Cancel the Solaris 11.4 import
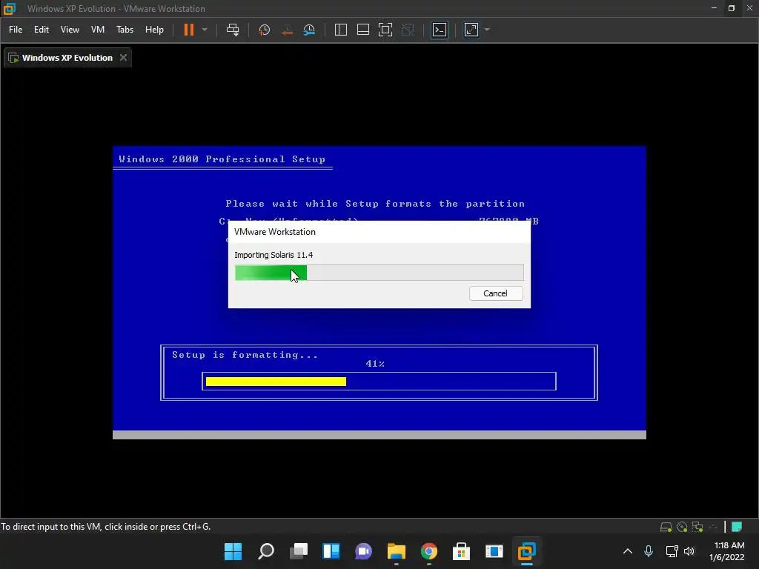Image resolution: width=759 pixels, height=569 pixels. 496,293
